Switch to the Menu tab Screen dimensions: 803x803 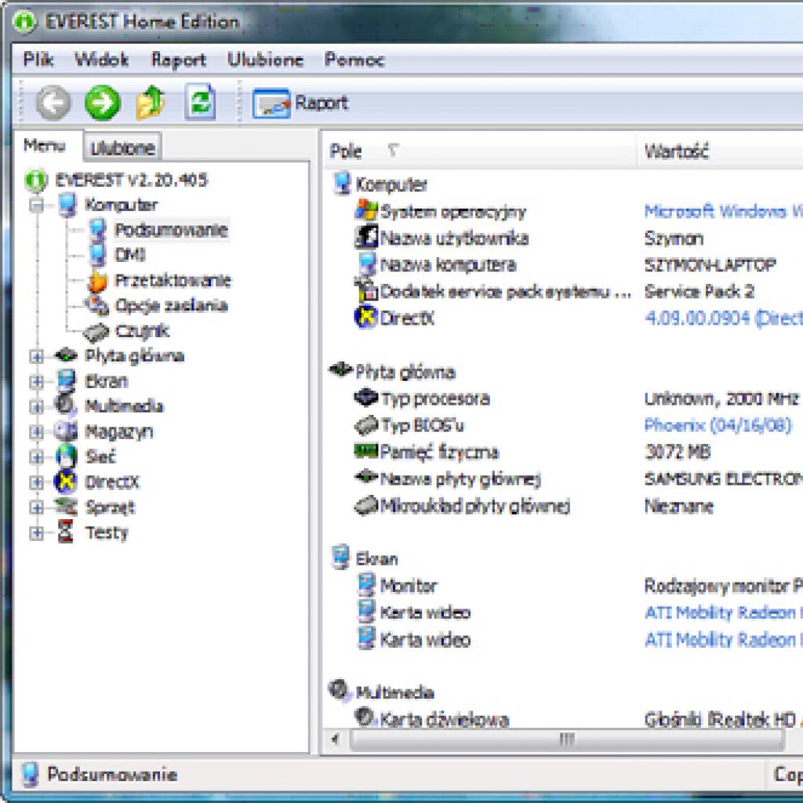click(45, 145)
